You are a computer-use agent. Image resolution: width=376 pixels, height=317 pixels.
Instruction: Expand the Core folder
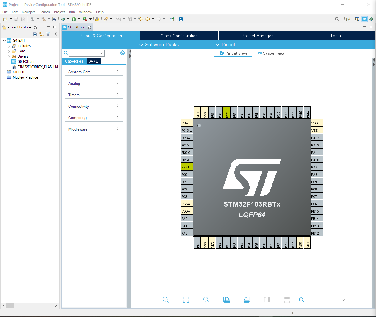(x=9, y=51)
